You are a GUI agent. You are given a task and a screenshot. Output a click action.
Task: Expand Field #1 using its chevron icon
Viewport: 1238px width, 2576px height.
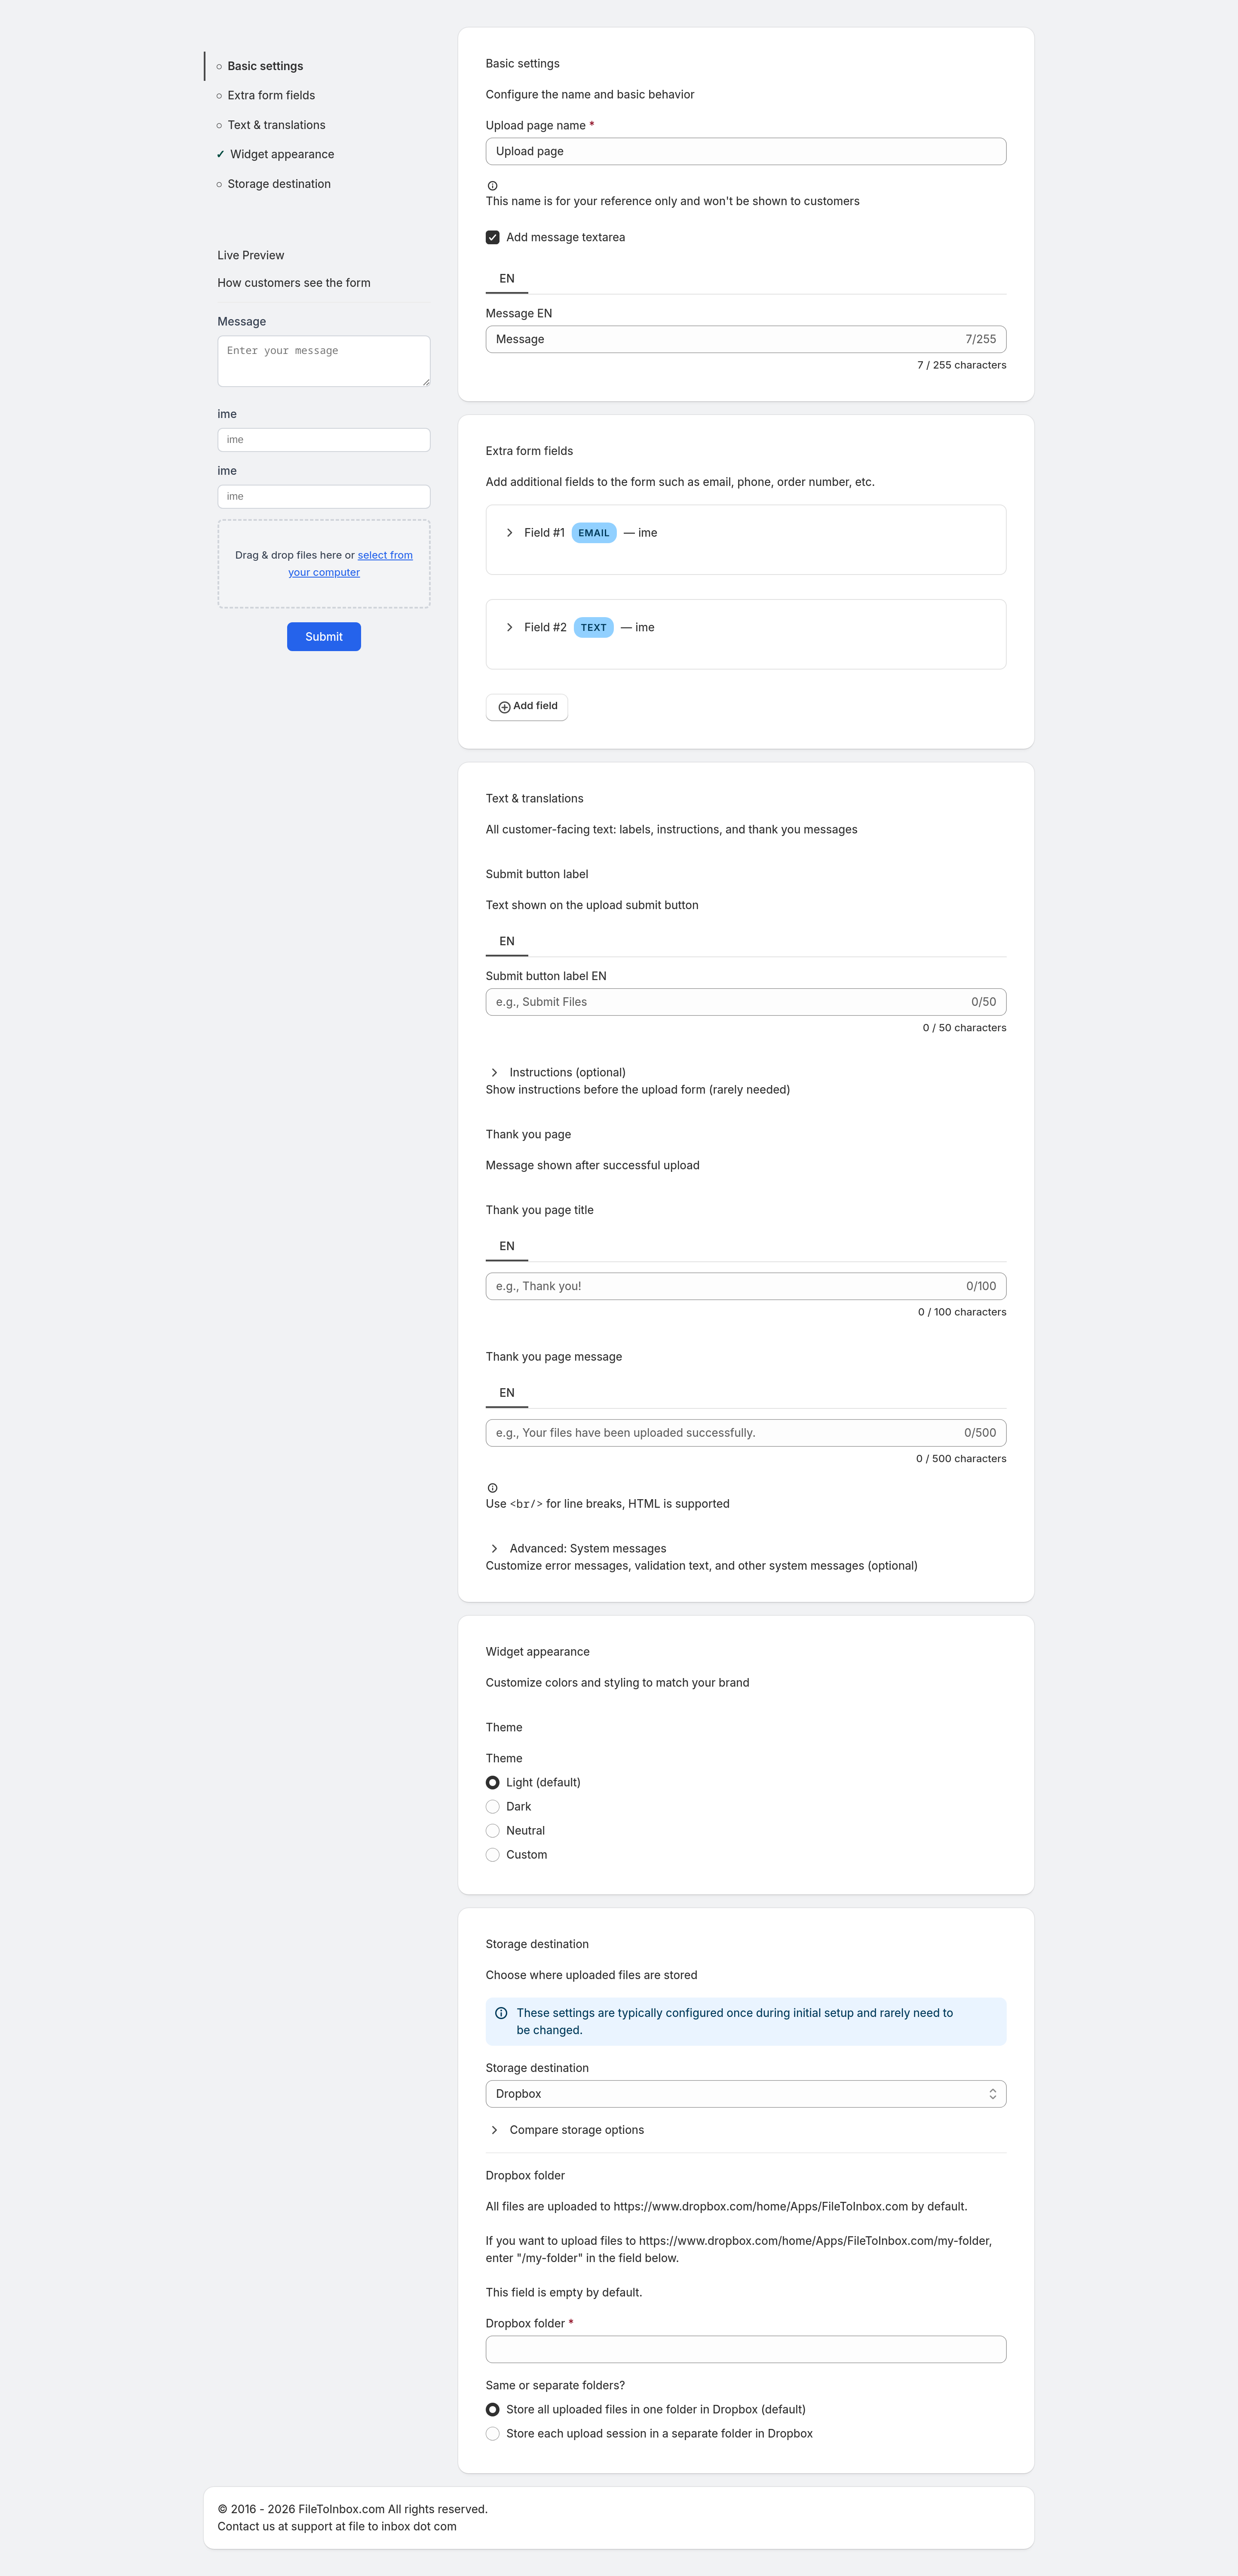pyautogui.click(x=509, y=533)
